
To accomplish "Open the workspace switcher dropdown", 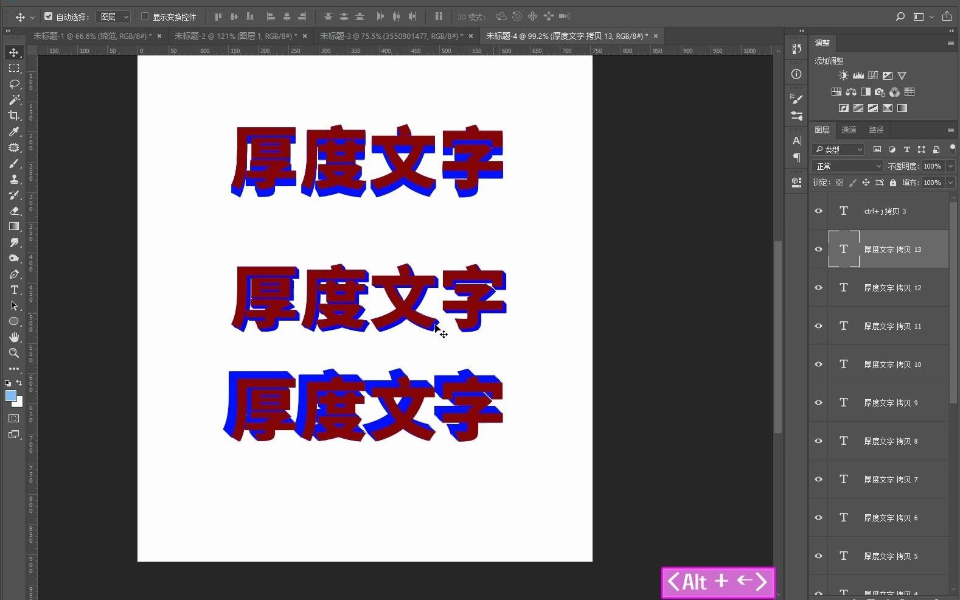I will 923,16.
